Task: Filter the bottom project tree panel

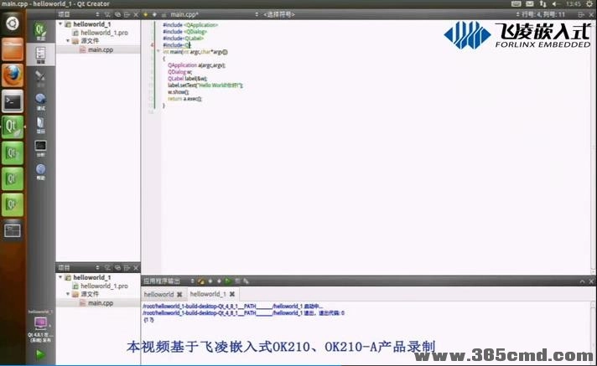Action: point(107,268)
